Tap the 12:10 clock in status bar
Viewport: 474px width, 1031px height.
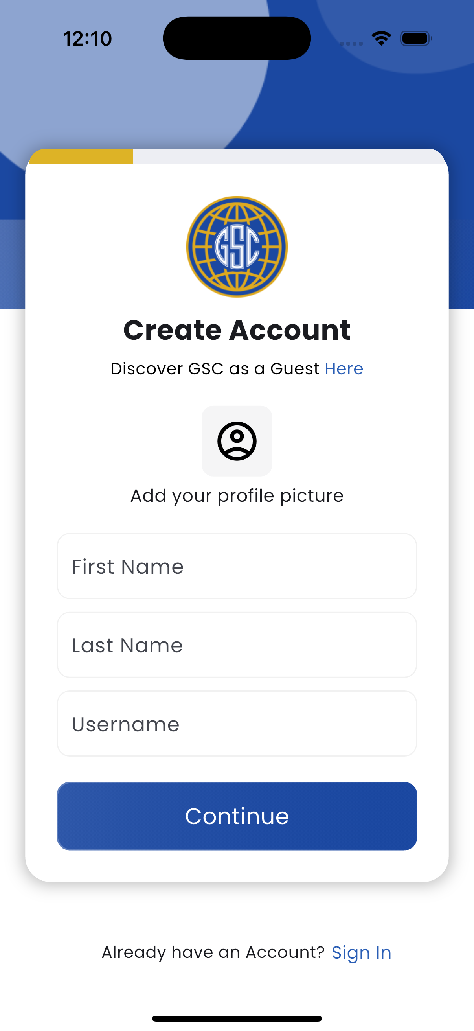[88, 39]
